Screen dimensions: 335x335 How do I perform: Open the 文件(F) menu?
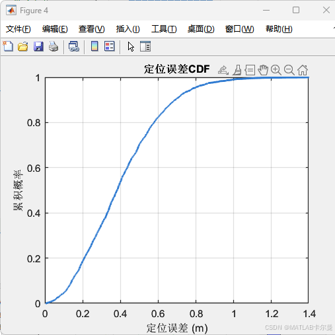19,29
